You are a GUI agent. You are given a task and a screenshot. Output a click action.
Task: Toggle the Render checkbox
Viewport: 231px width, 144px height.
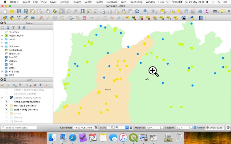tap(195, 128)
